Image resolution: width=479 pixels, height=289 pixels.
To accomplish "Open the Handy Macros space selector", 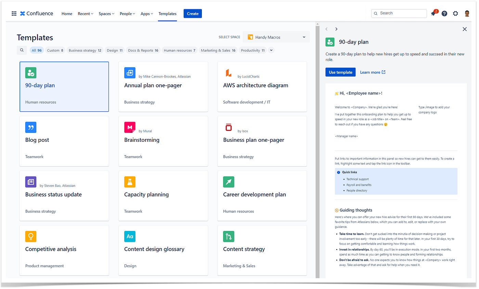I will (276, 37).
